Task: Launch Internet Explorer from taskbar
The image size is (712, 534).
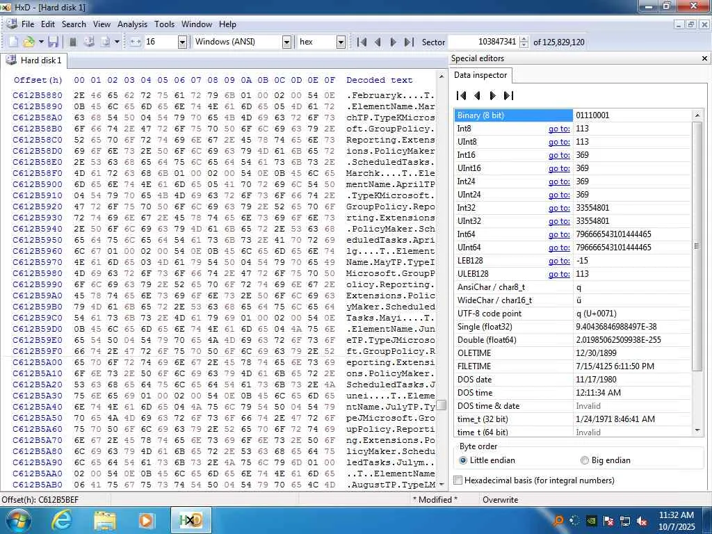Action: click(62, 520)
